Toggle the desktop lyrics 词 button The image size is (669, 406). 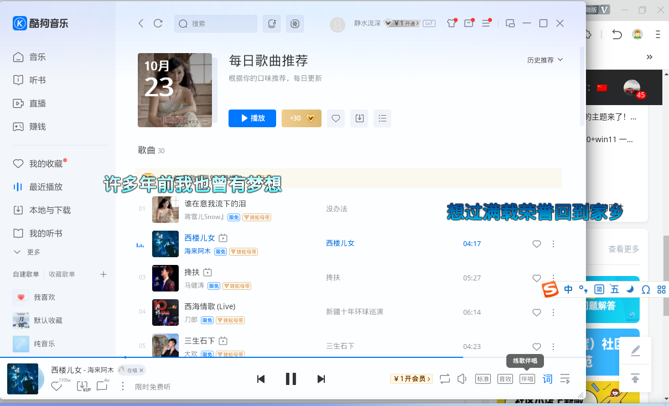[547, 379]
